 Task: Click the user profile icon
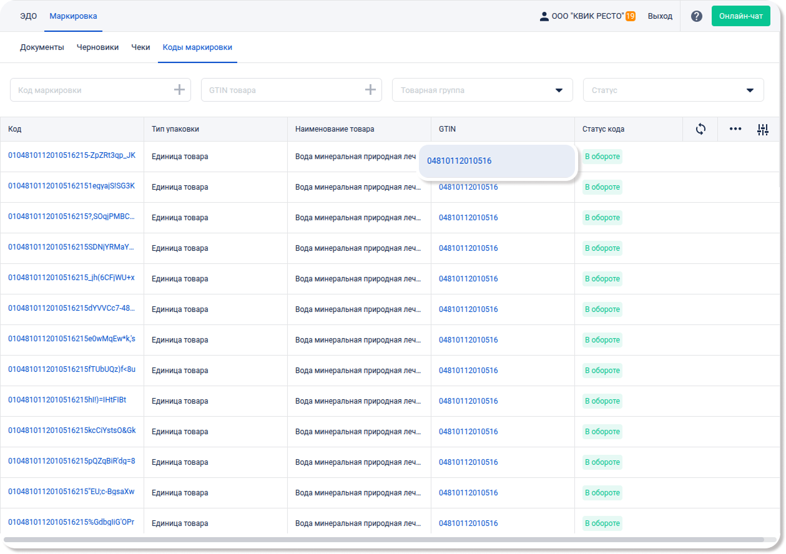point(544,16)
